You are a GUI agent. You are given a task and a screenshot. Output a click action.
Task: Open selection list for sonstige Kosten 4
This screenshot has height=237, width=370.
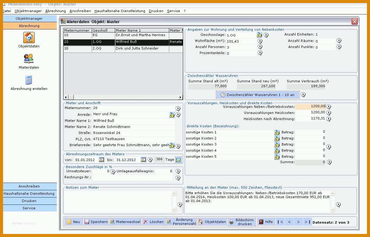click(x=277, y=151)
